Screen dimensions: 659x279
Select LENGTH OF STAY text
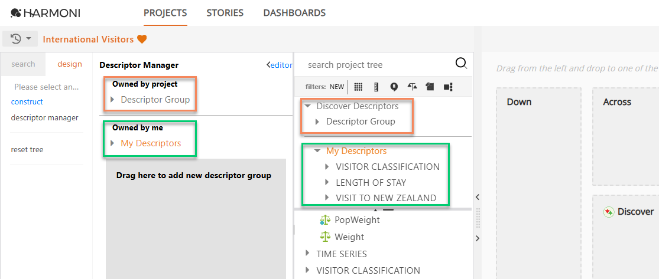pos(371,182)
